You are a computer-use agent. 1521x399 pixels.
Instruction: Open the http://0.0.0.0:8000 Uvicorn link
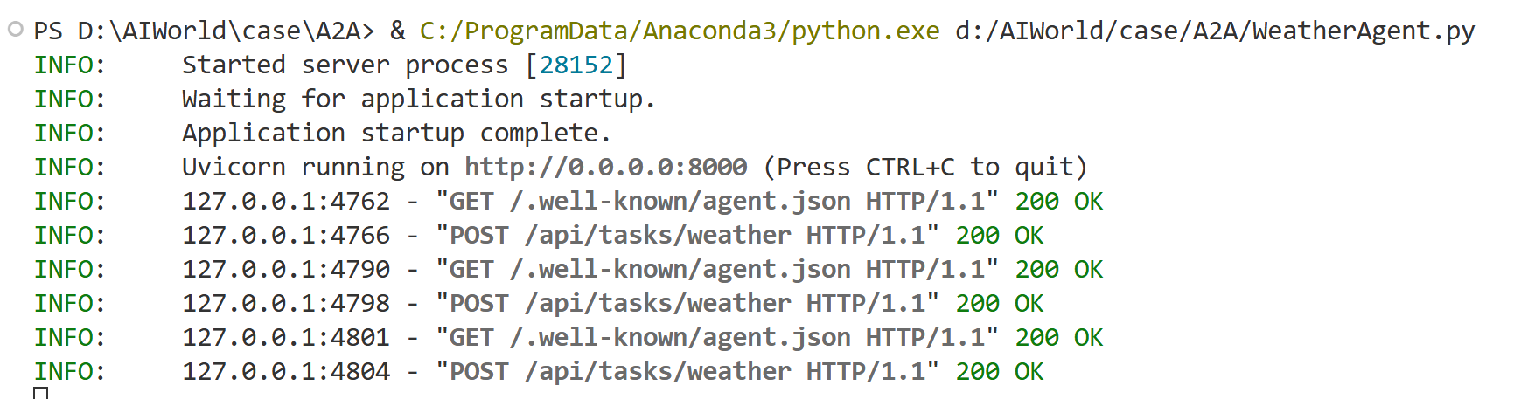[605, 167]
